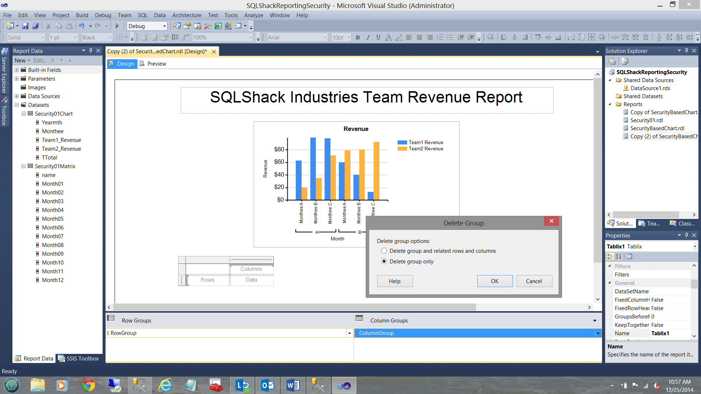Open the ColumnGroup dropdown arrow
Image resolution: width=701 pixels, height=394 pixels.
tap(598, 333)
